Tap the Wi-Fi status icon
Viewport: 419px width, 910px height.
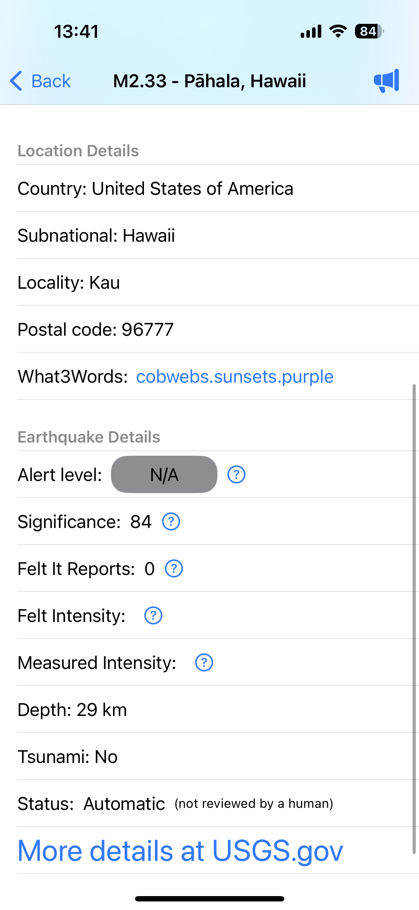click(338, 31)
